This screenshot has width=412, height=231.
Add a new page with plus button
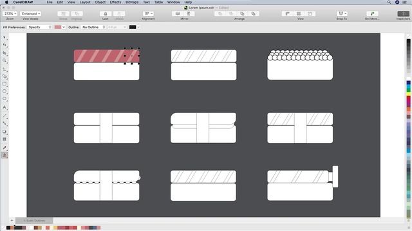click(12, 221)
